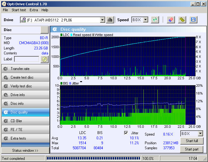Image resolution: width=208 pixels, height=162 pixels.
Task: Click the Start full button
Action: [x=192, y=141]
